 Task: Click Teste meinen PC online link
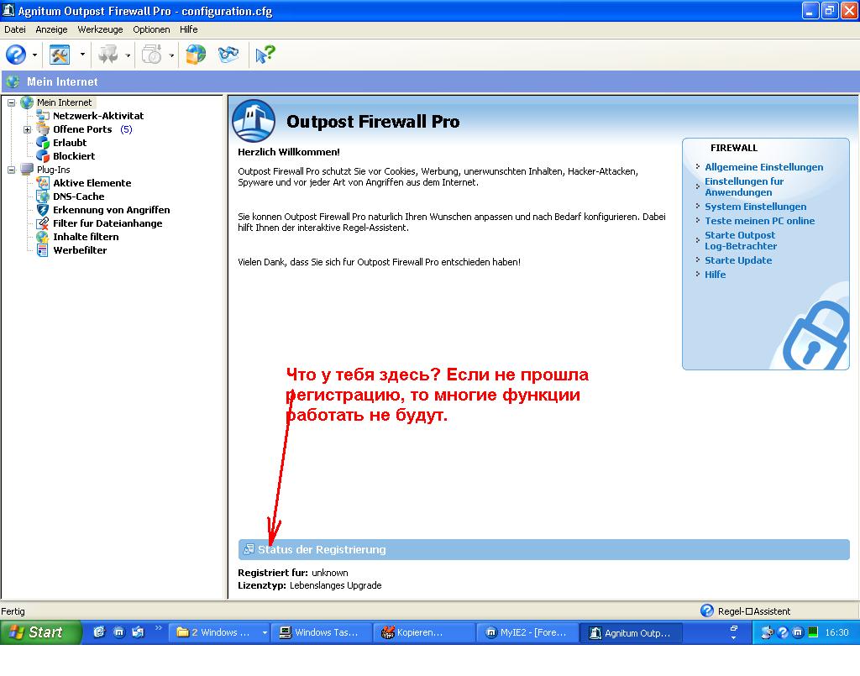click(x=759, y=221)
